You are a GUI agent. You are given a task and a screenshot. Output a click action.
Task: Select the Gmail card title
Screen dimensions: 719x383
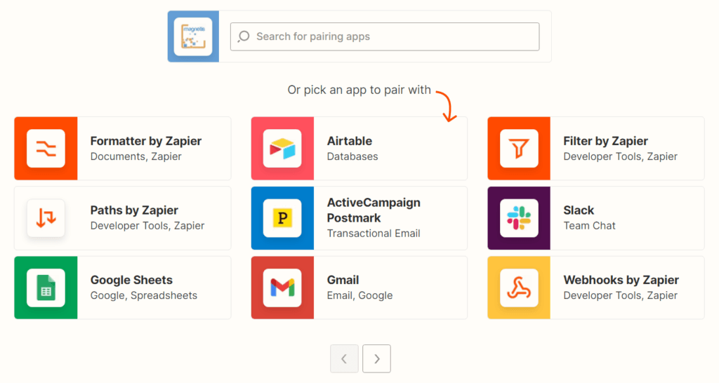pos(343,280)
